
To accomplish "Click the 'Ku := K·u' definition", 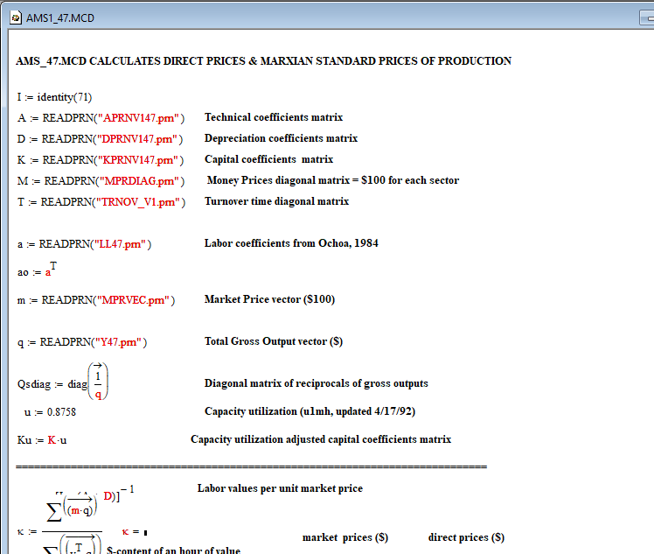I will click(x=42, y=440).
